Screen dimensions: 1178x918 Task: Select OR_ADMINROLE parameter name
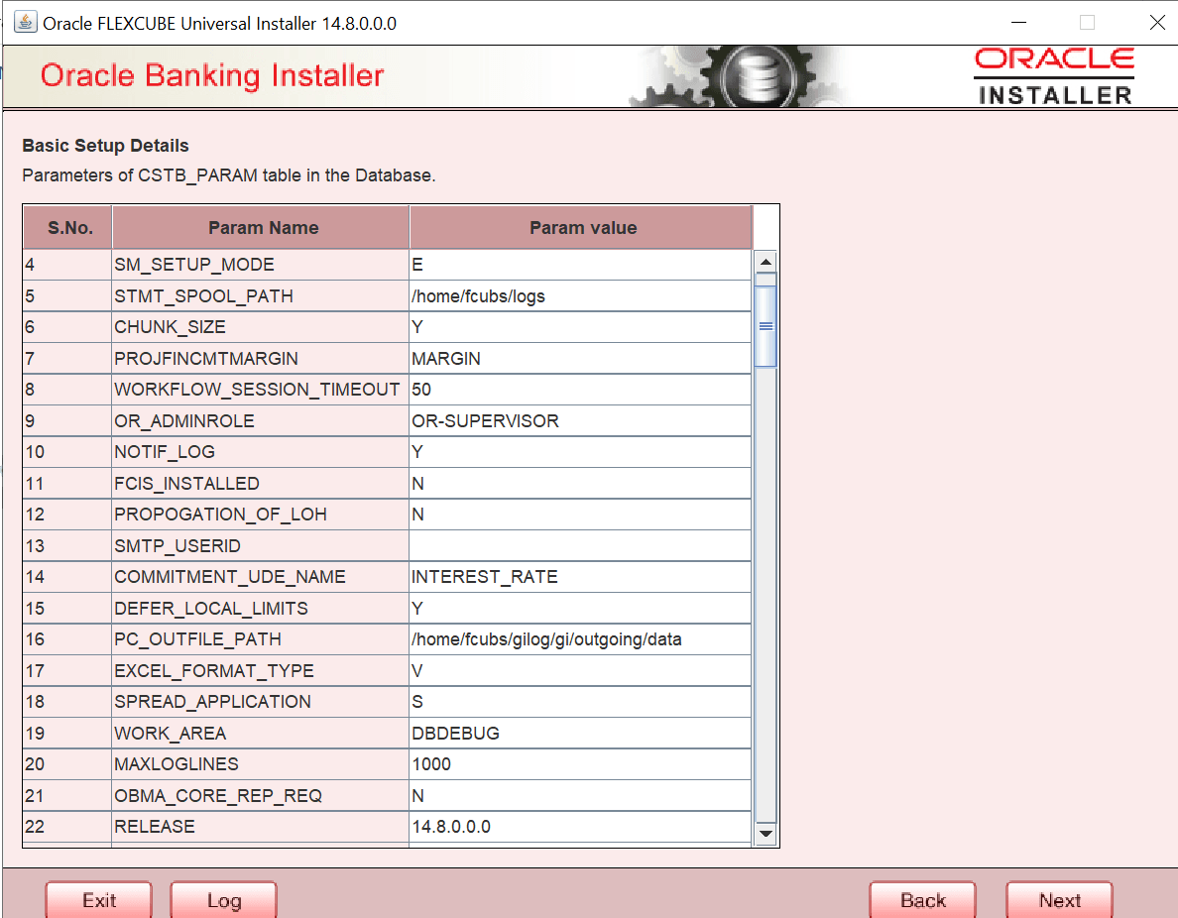(261, 420)
